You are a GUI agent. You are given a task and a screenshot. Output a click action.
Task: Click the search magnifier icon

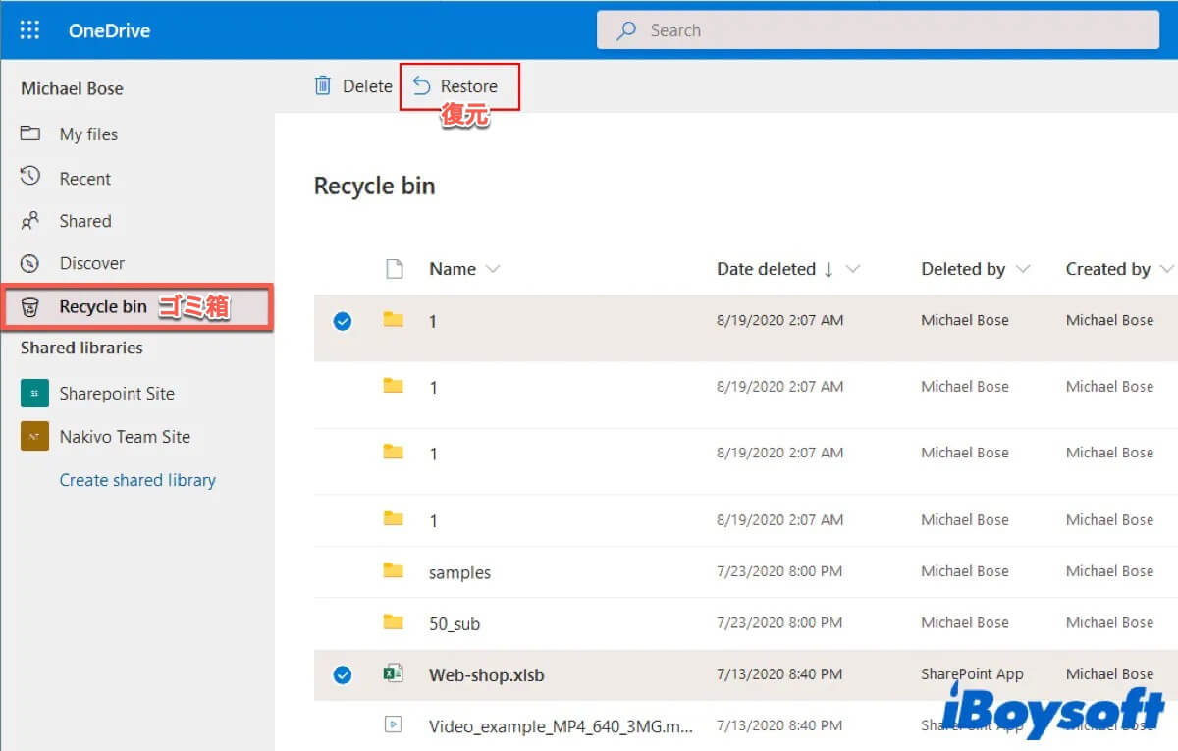pos(625,30)
